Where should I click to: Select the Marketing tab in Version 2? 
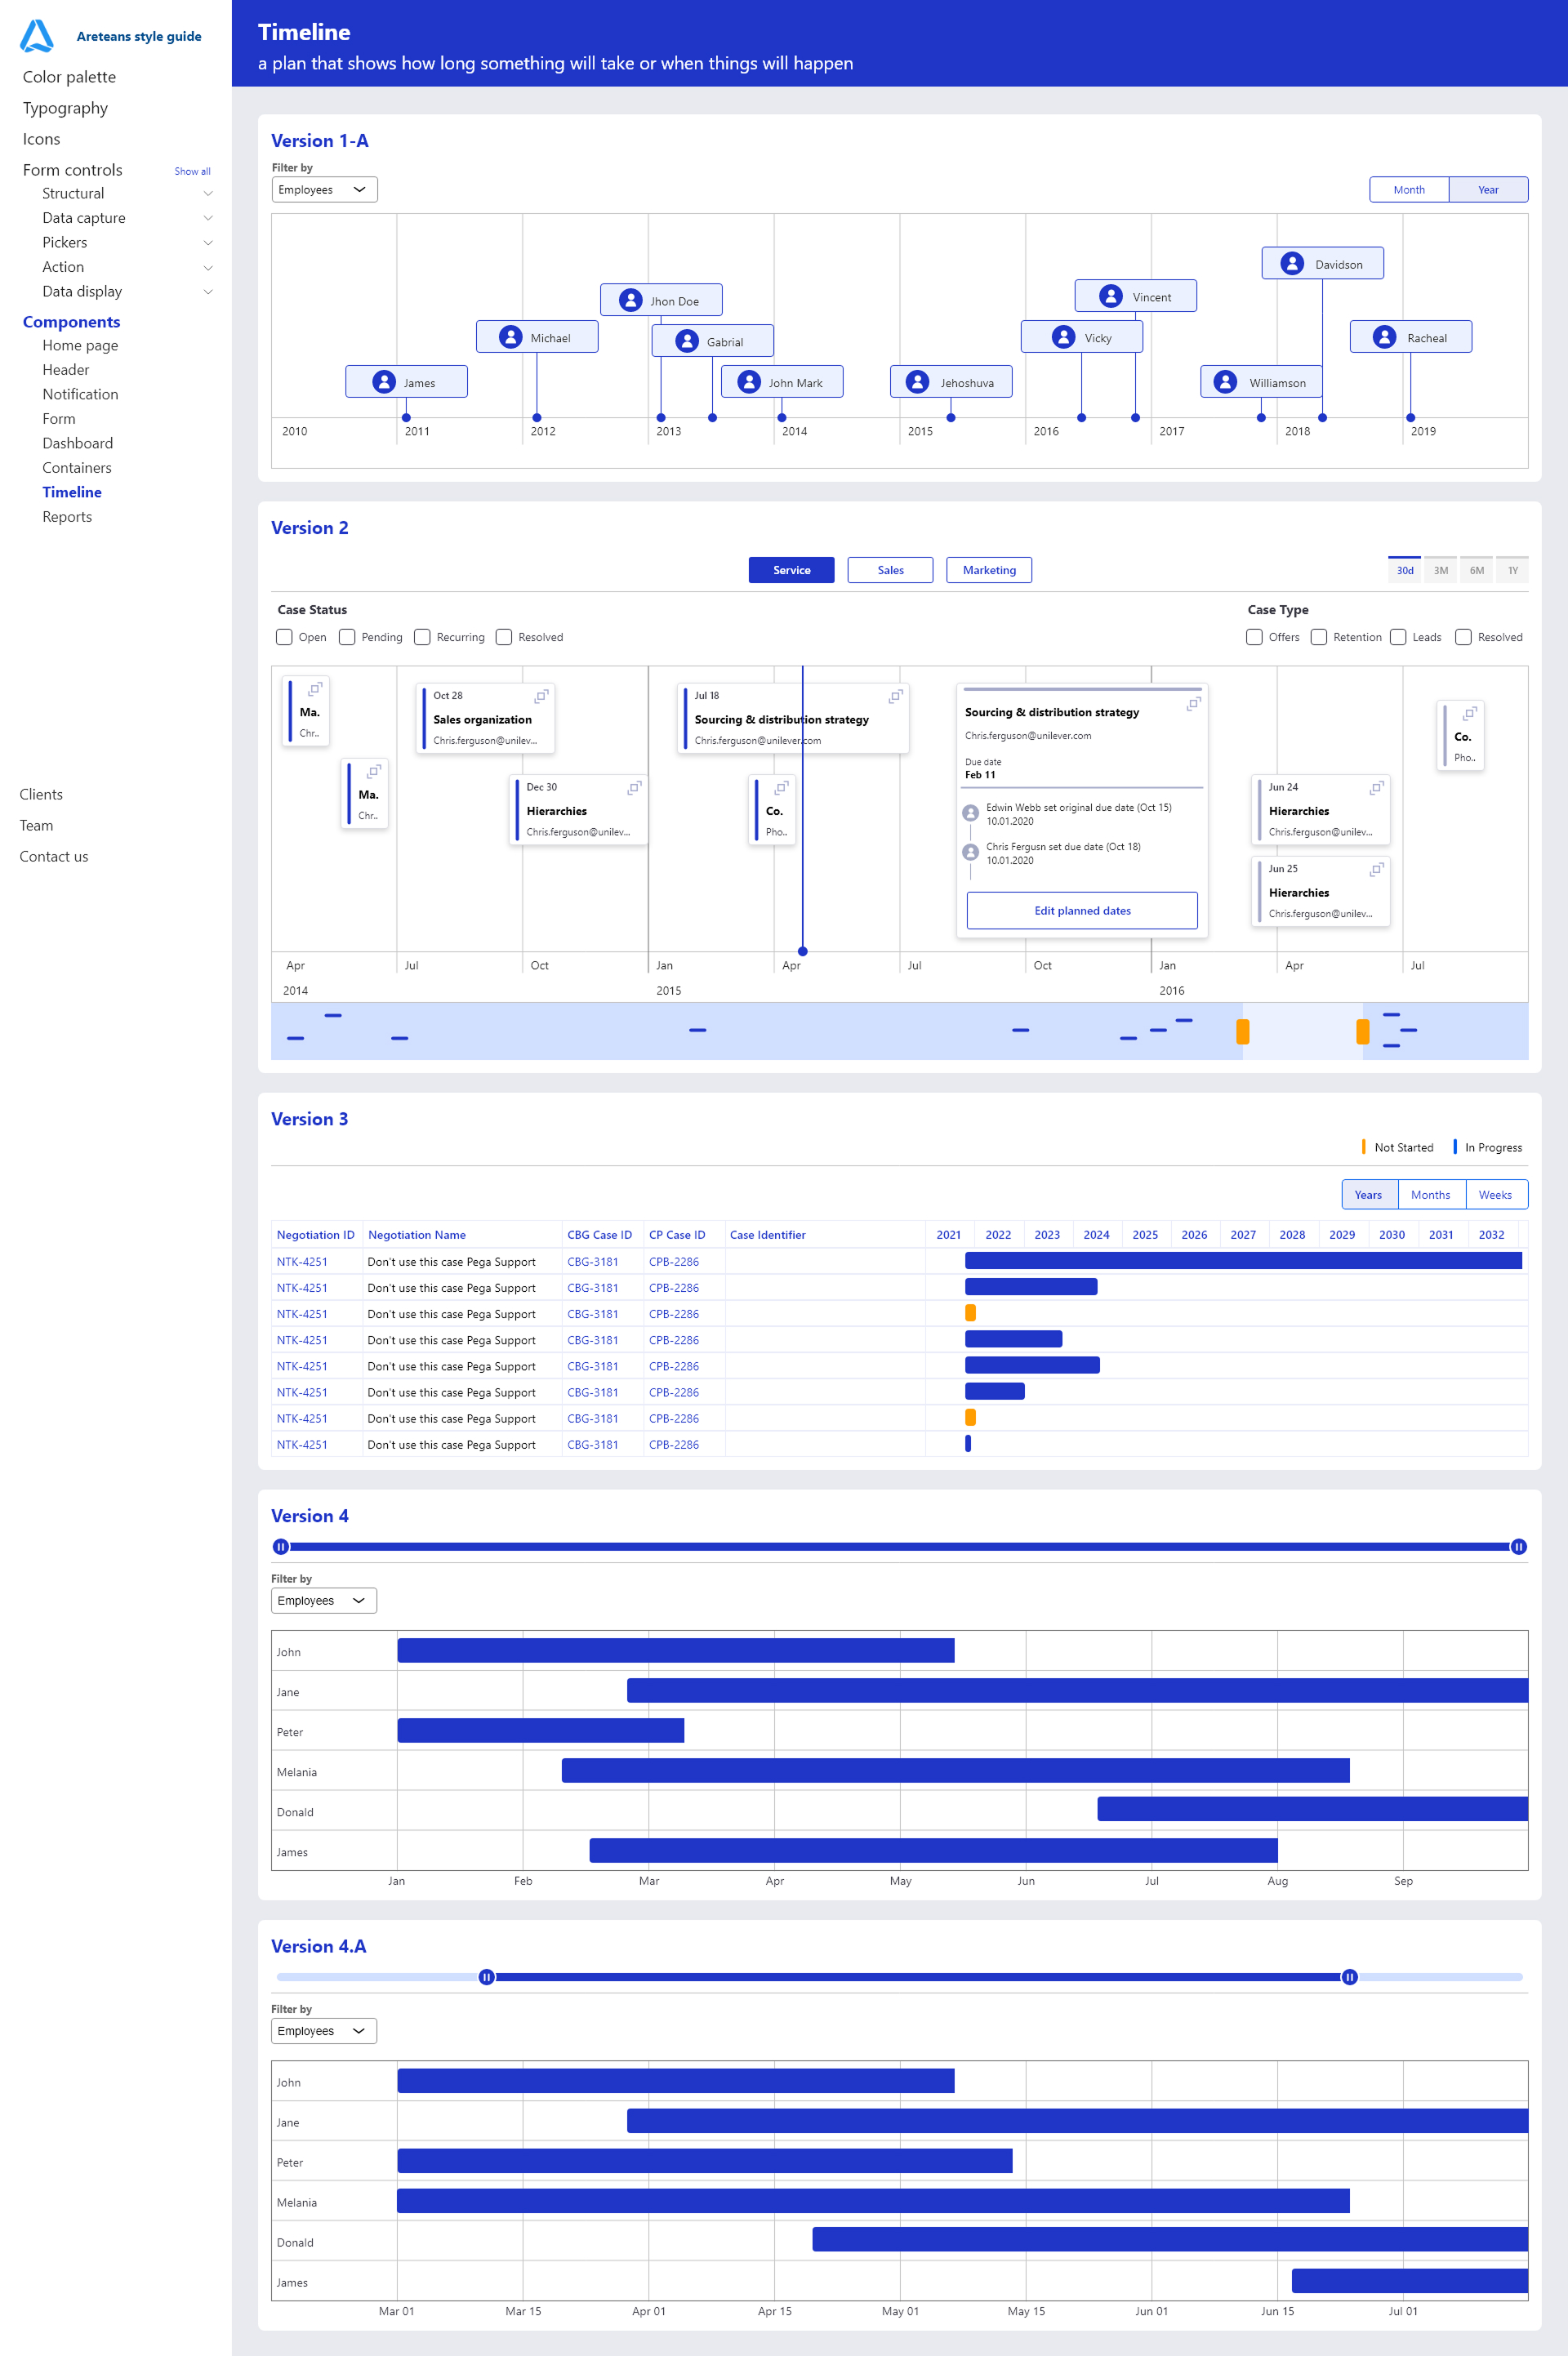988,570
